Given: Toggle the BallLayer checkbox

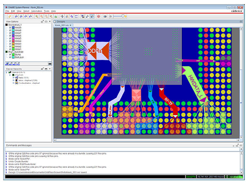Looking at the screenshot, I should coord(10,57).
